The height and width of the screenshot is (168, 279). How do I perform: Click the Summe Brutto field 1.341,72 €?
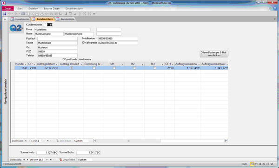pyautogui.click(x=88, y=152)
